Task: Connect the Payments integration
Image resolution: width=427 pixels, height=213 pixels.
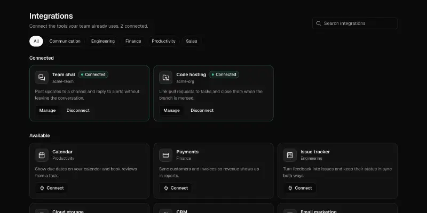Action: click(176, 188)
